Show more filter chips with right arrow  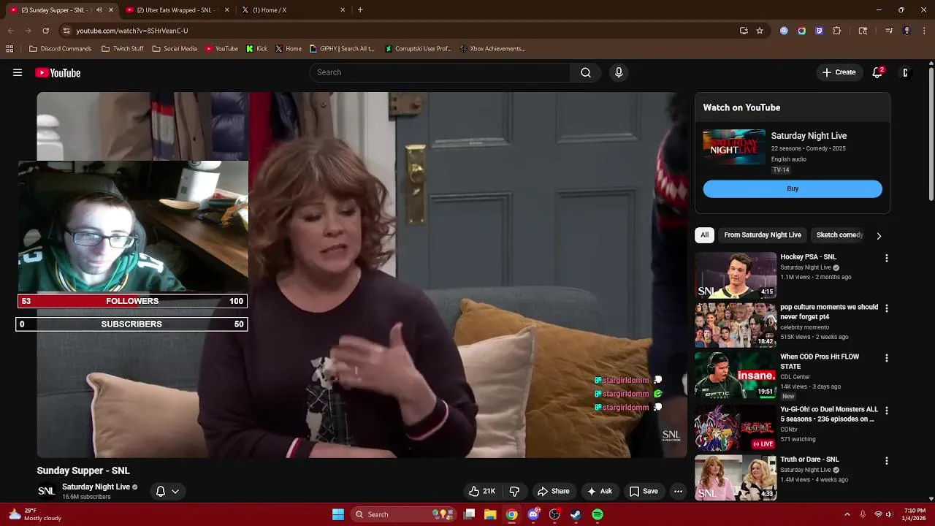[x=879, y=235]
